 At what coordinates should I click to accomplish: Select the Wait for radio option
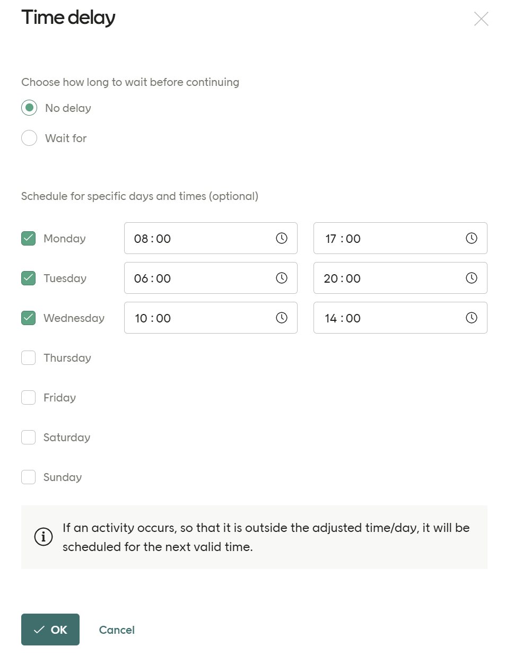point(29,138)
